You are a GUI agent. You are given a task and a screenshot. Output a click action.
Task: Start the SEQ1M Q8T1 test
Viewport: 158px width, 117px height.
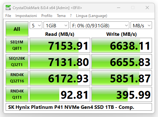17,45
